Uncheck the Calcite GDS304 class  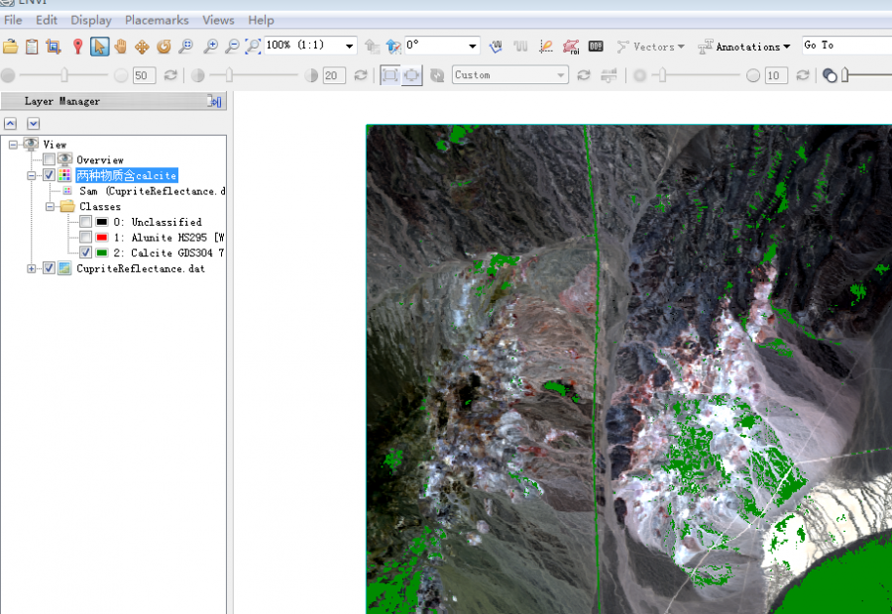click(86, 254)
